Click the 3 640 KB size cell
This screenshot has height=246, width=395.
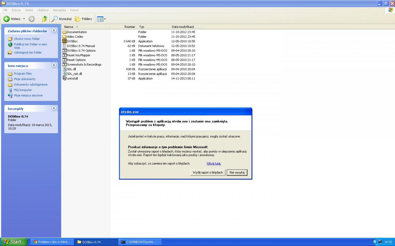click(x=129, y=41)
